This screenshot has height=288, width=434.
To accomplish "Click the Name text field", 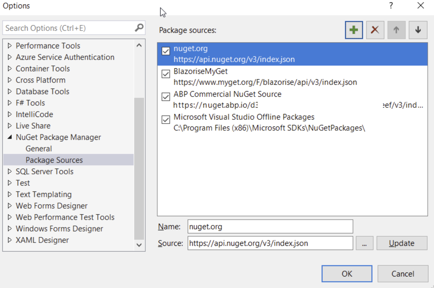I will [270, 227].
